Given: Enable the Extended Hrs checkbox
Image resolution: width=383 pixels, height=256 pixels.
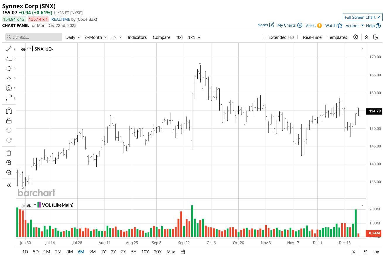Looking at the screenshot, I should pyautogui.click(x=265, y=37).
